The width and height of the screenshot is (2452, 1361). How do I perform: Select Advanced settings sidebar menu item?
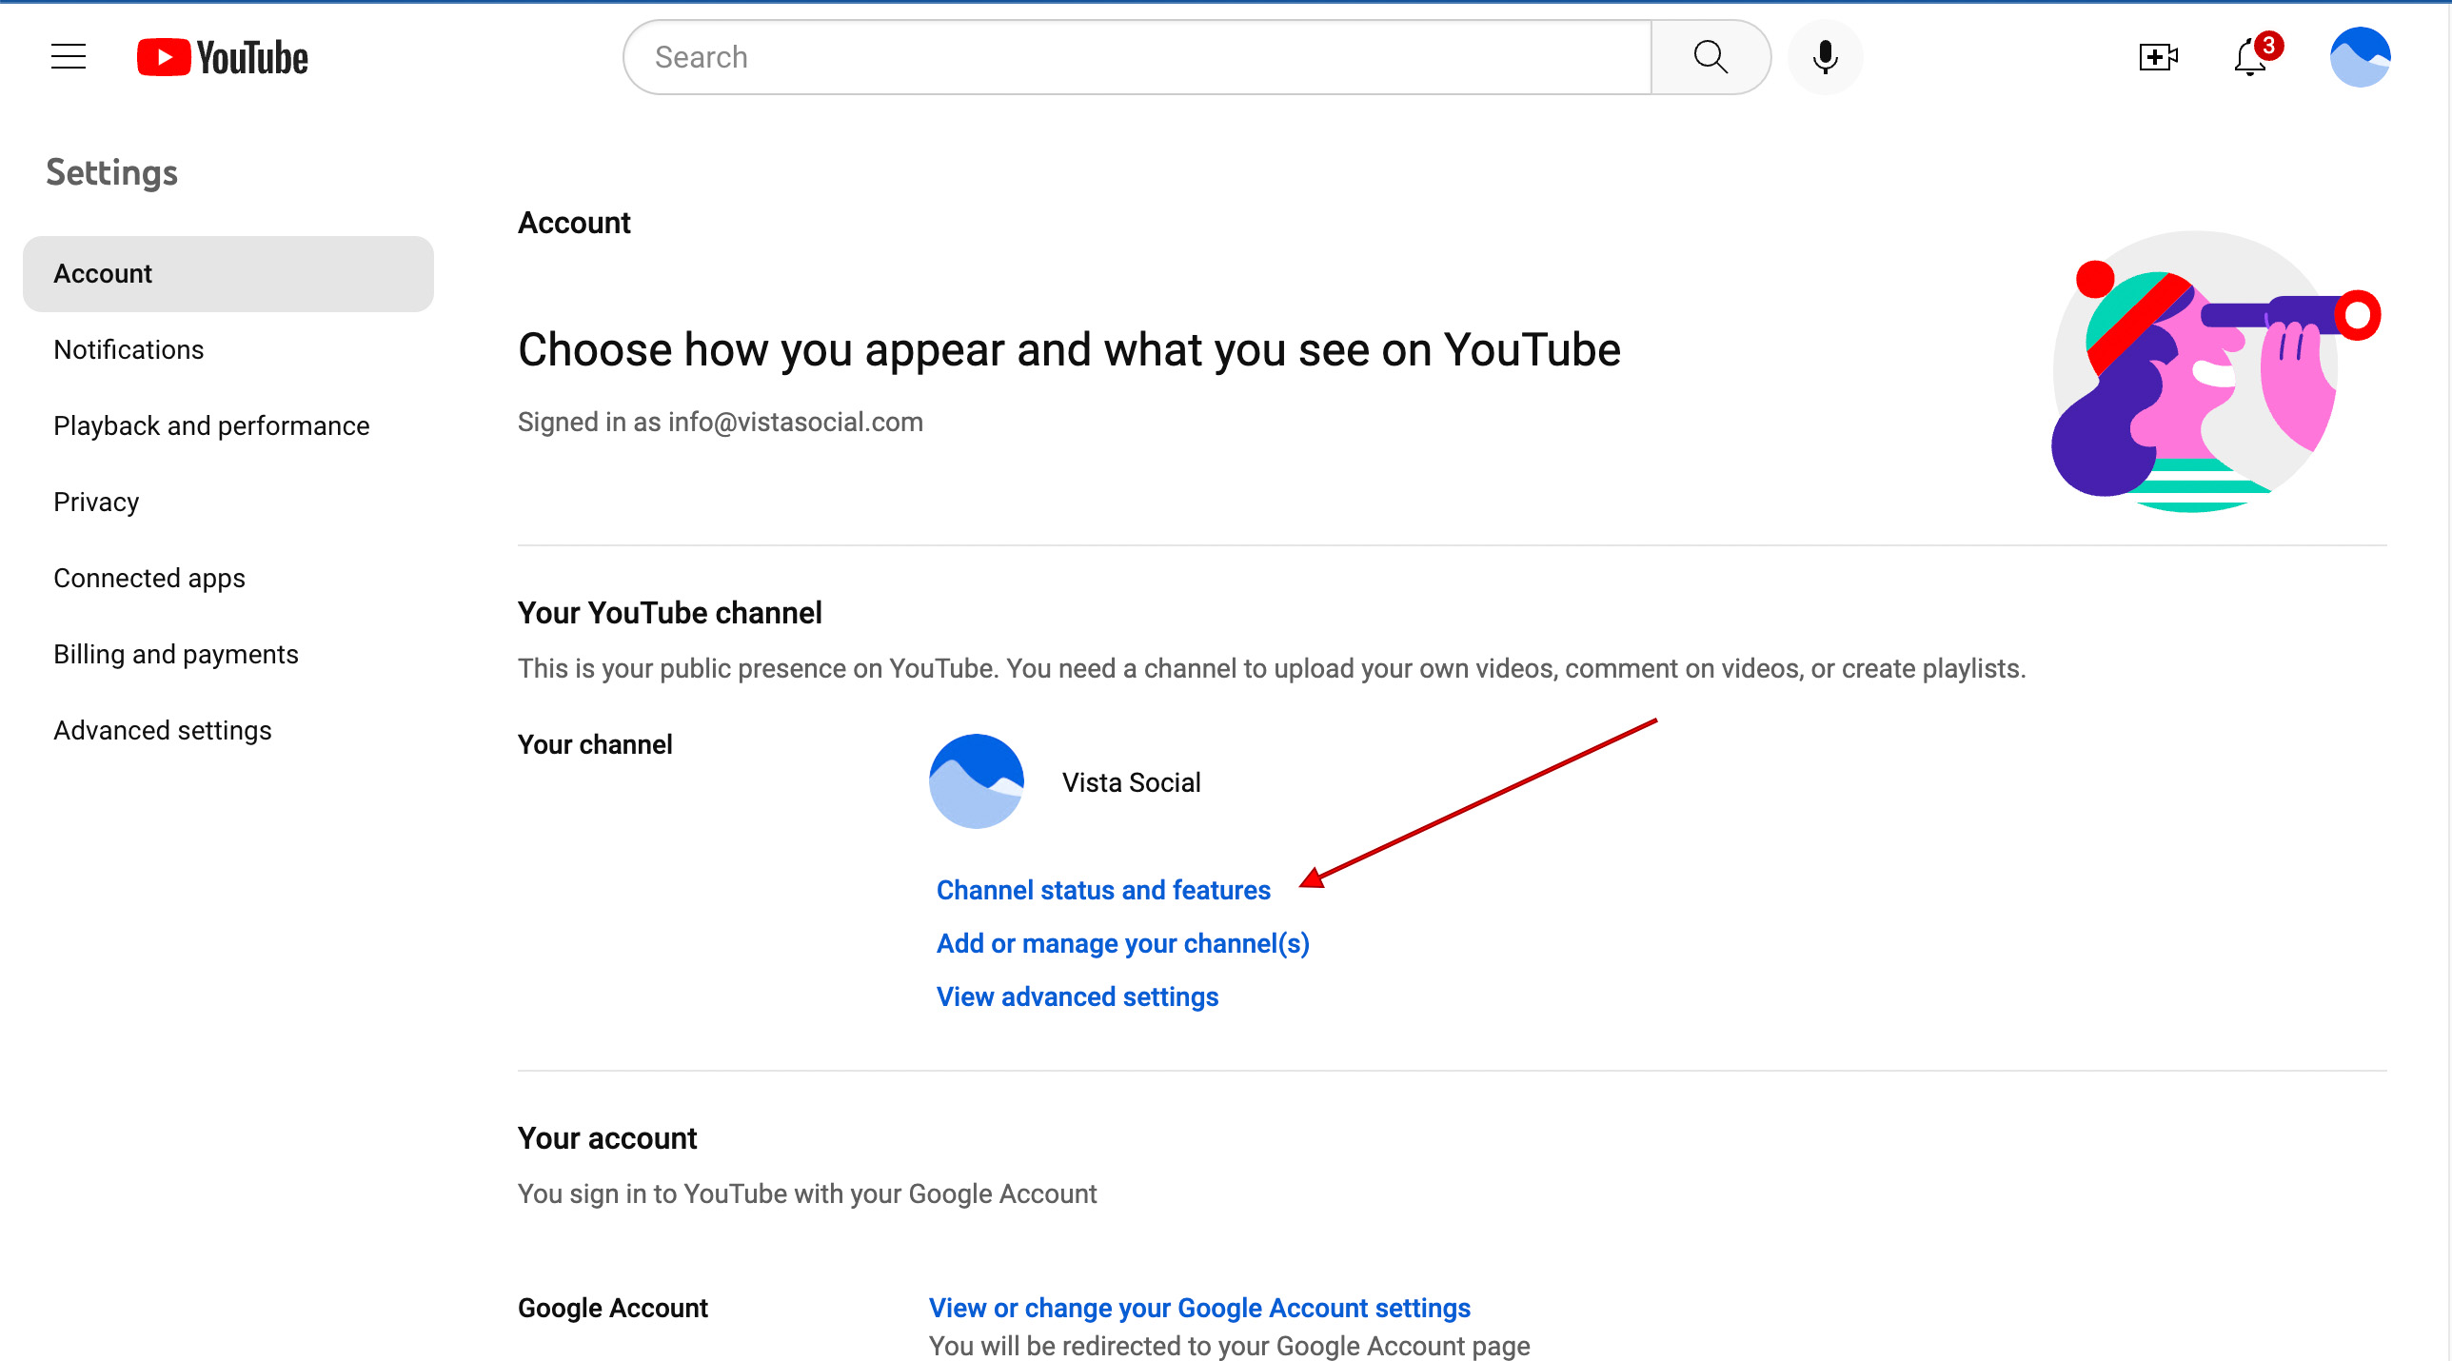(163, 731)
